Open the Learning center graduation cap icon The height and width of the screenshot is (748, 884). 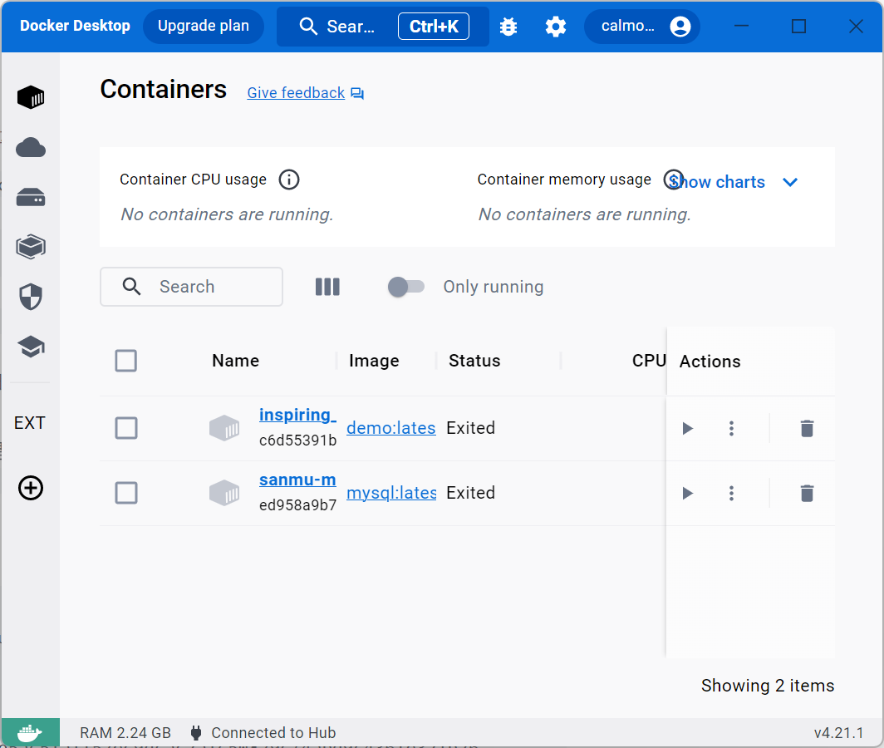coord(31,347)
